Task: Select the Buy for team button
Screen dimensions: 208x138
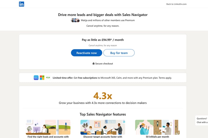Action: click(119, 53)
